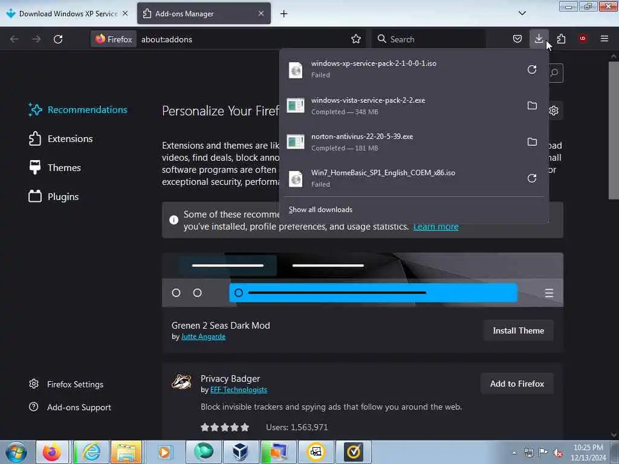
Task: Click the Grenen 2 Seas theme preview
Action: tap(363, 280)
